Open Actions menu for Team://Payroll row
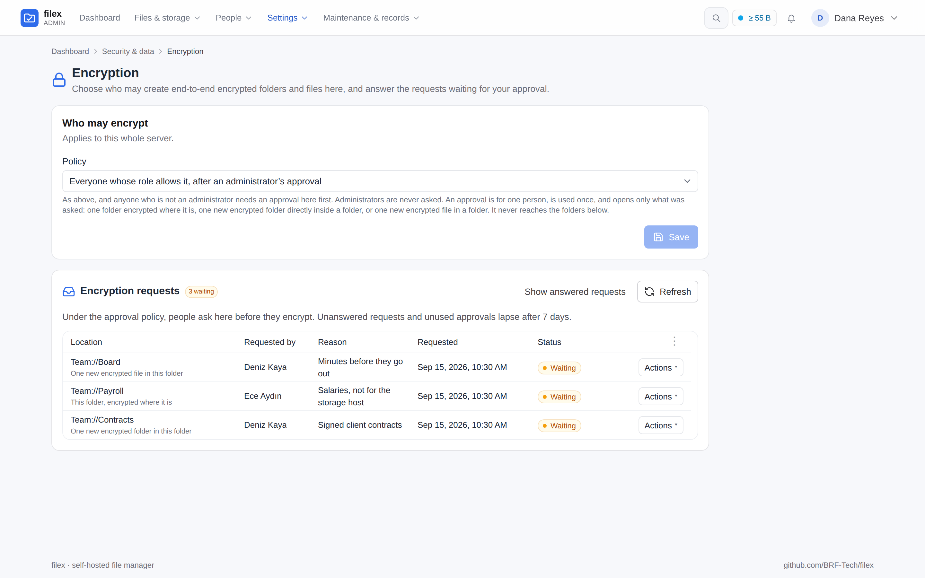The image size is (925, 578). point(660,397)
